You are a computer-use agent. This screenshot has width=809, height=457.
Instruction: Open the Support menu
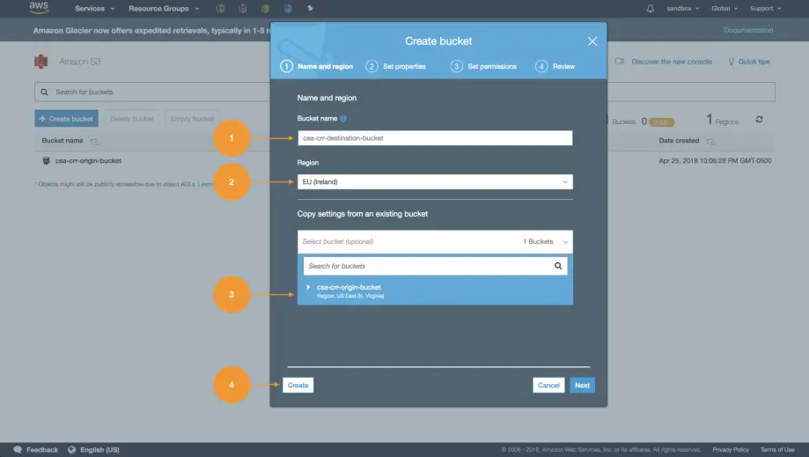point(765,8)
